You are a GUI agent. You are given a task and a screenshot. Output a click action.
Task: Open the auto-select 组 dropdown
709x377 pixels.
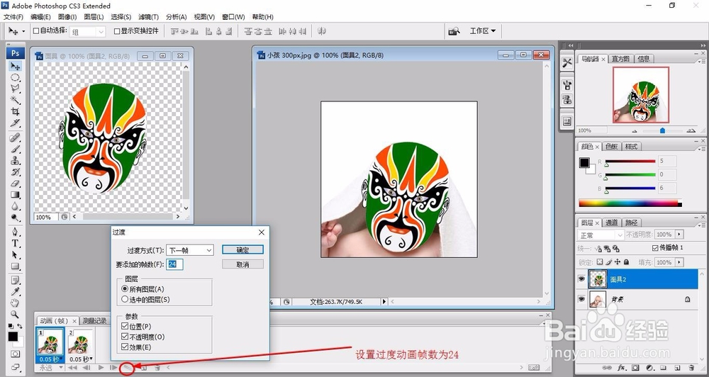[x=87, y=32]
